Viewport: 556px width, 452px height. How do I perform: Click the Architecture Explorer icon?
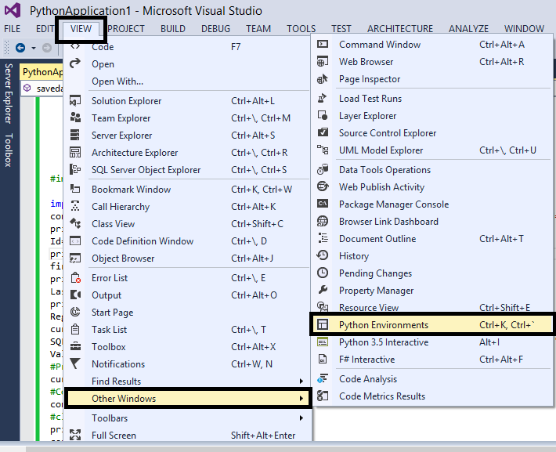point(75,153)
